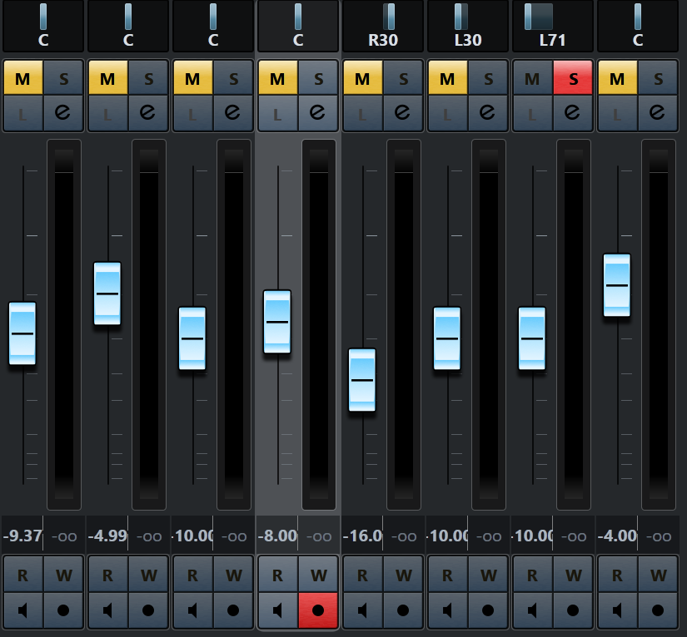Open channel settings for the -9.37 channel
This screenshot has width=687, height=637.
(64, 113)
